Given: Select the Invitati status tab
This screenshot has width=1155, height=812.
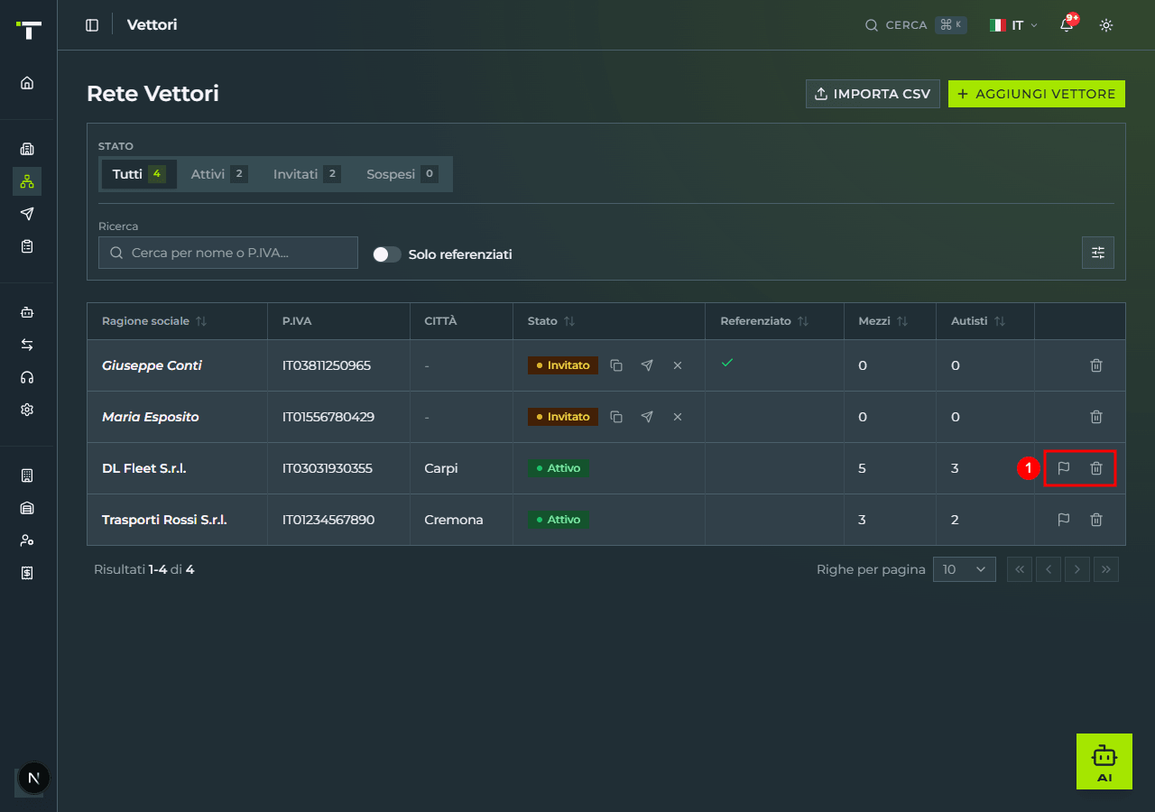Looking at the screenshot, I should tap(307, 174).
